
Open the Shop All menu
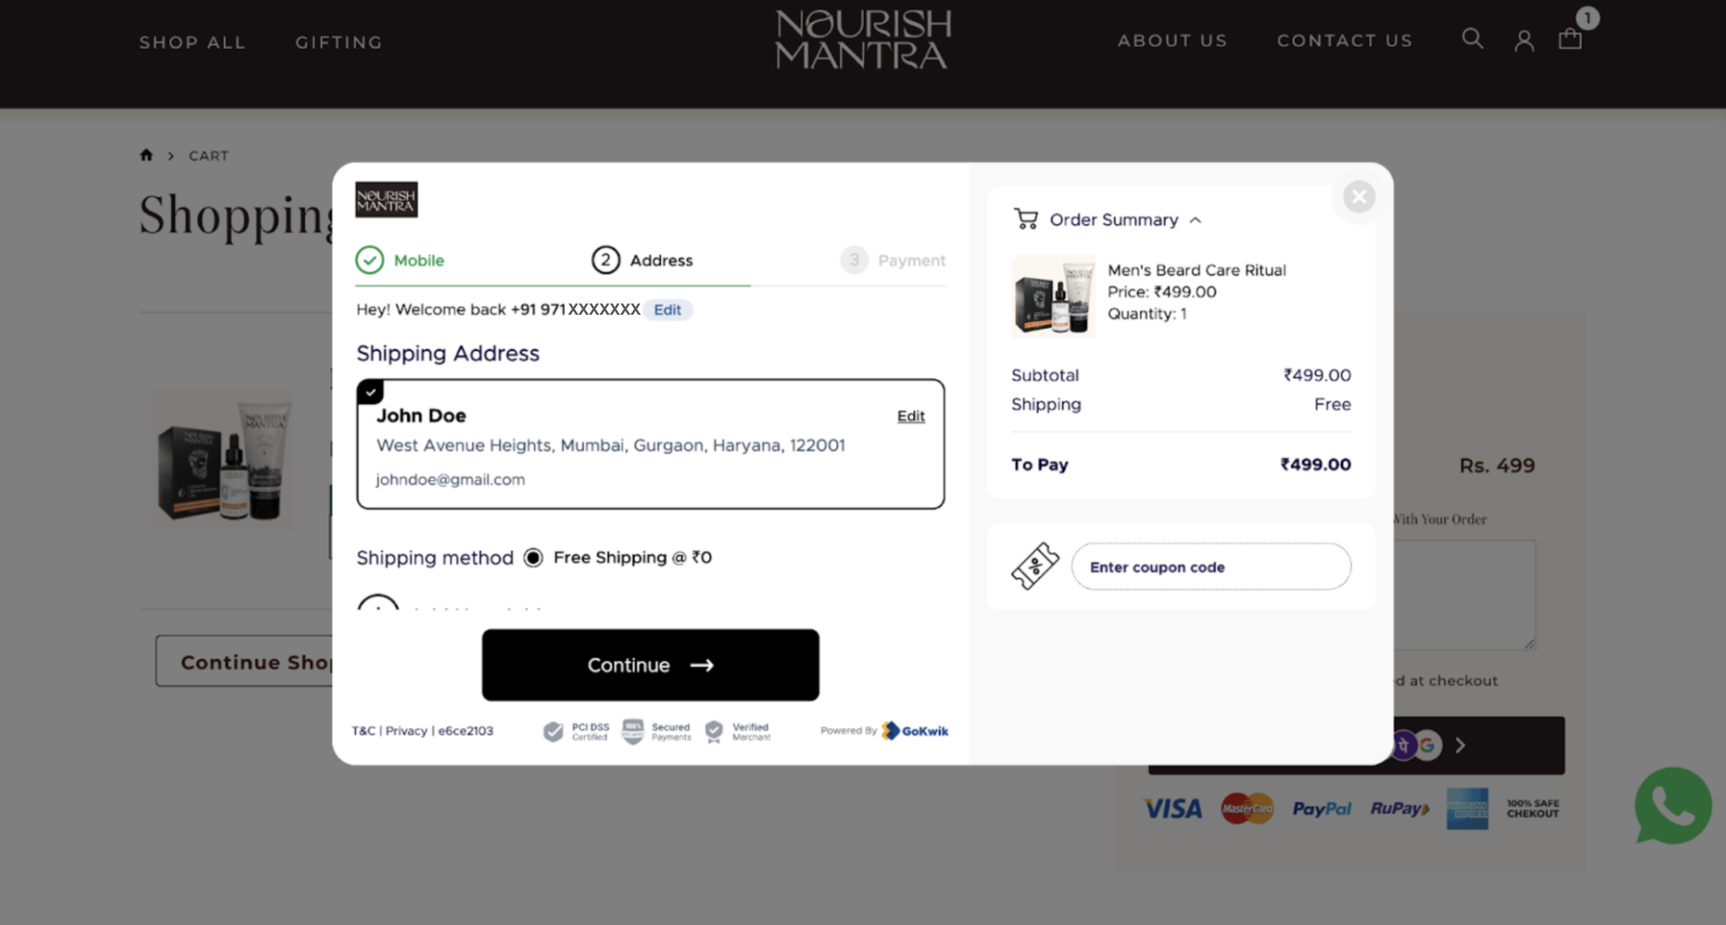click(192, 42)
